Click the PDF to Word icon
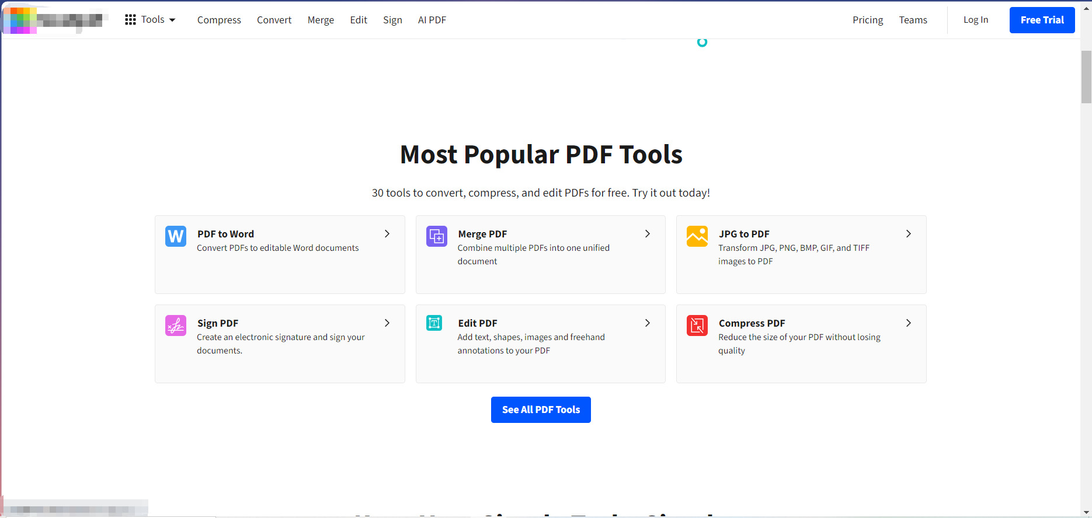The image size is (1092, 518). 176,236
